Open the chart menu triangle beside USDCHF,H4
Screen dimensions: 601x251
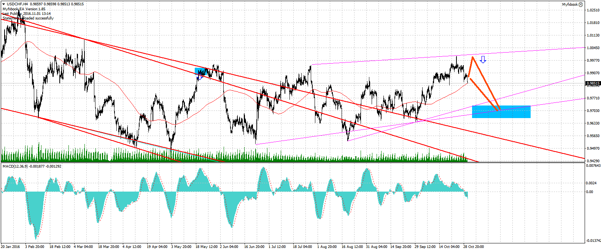click(4, 4)
